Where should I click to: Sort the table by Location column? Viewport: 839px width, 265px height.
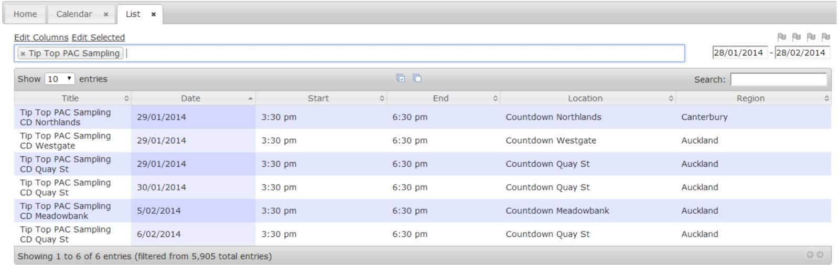coord(588,98)
